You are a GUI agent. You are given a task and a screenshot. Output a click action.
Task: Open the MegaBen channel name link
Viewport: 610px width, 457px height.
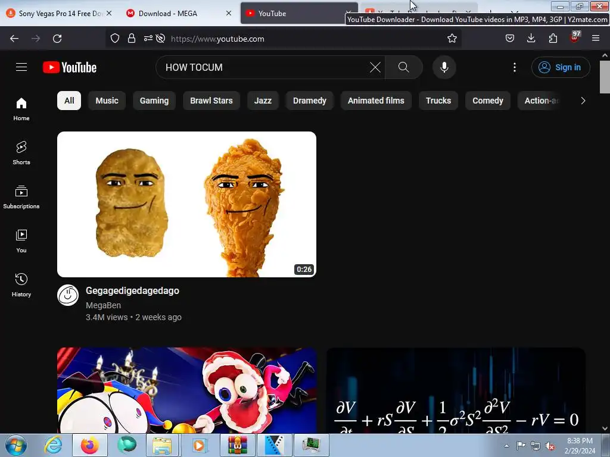tap(103, 305)
